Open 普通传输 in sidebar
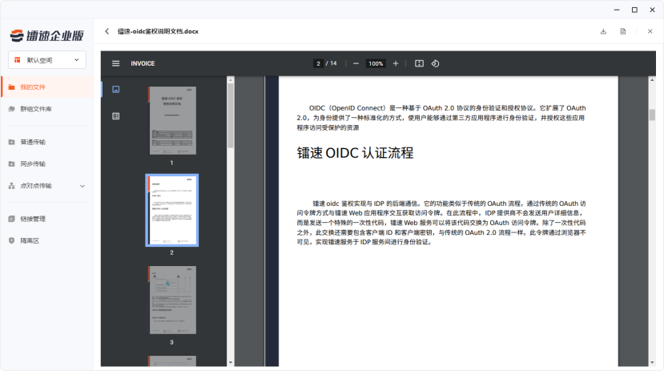 click(x=47, y=142)
